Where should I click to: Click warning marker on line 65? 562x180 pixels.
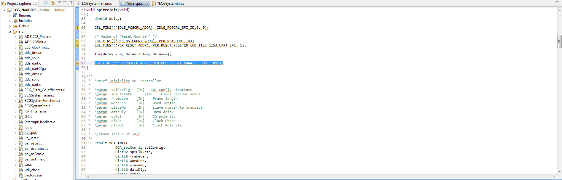point(77,28)
